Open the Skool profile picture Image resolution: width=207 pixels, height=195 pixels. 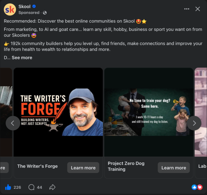point(10,10)
